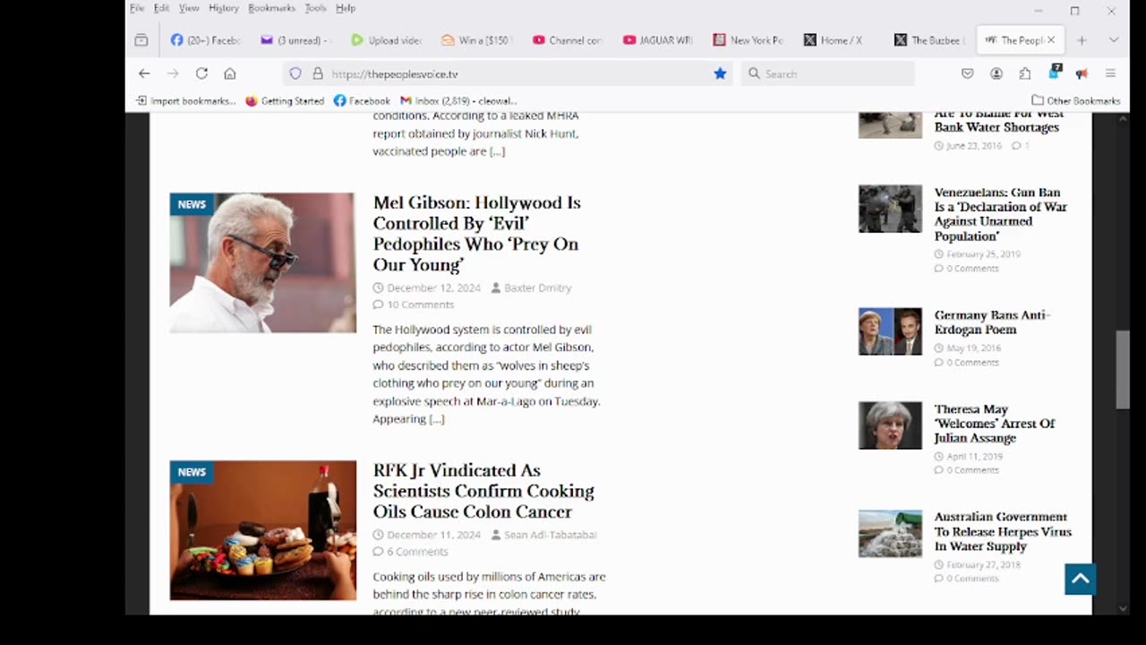This screenshot has height=645, width=1146.
Task: Open the list all tabs dropdown
Action: pyautogui.click(x=1114, y=39)
